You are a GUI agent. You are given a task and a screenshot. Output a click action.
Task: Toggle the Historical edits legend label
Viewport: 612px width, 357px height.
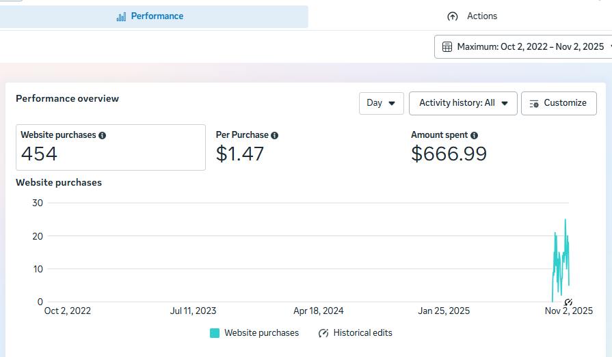point(362,333)
